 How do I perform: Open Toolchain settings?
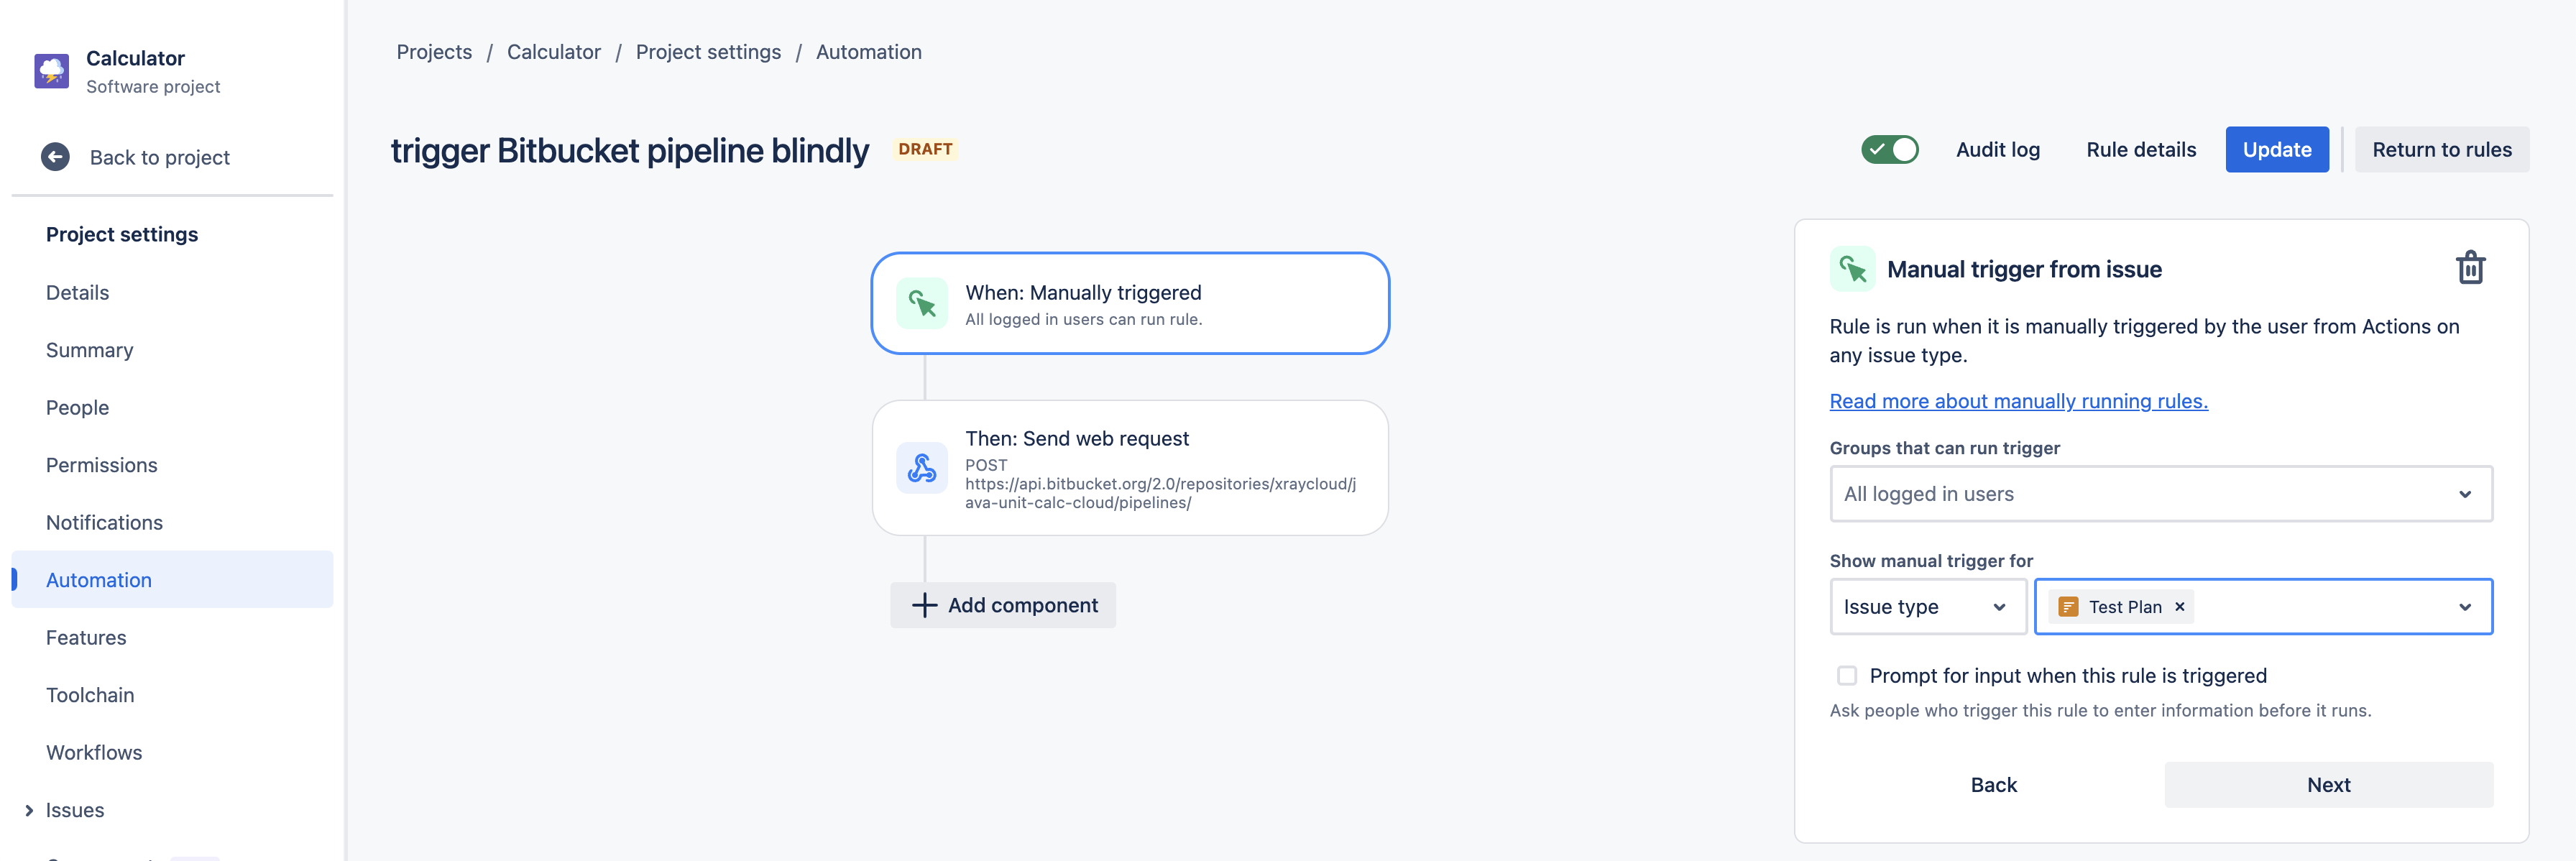tap(90, 695)
